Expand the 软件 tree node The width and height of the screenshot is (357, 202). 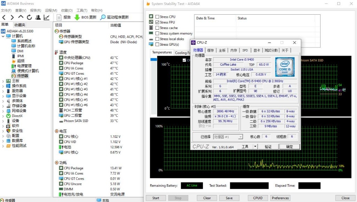[x=3, y=126]
